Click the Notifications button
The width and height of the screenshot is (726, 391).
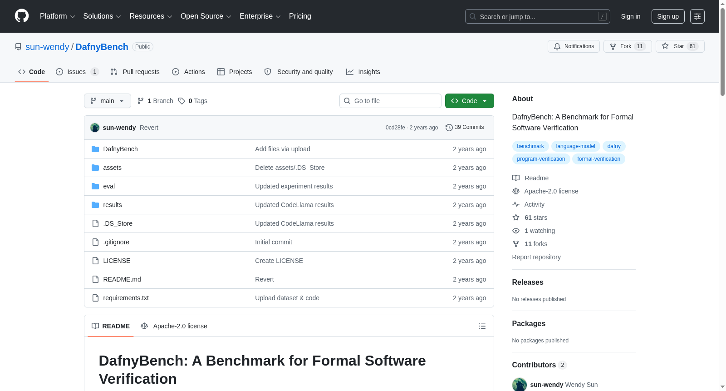[x=574, y=46]
